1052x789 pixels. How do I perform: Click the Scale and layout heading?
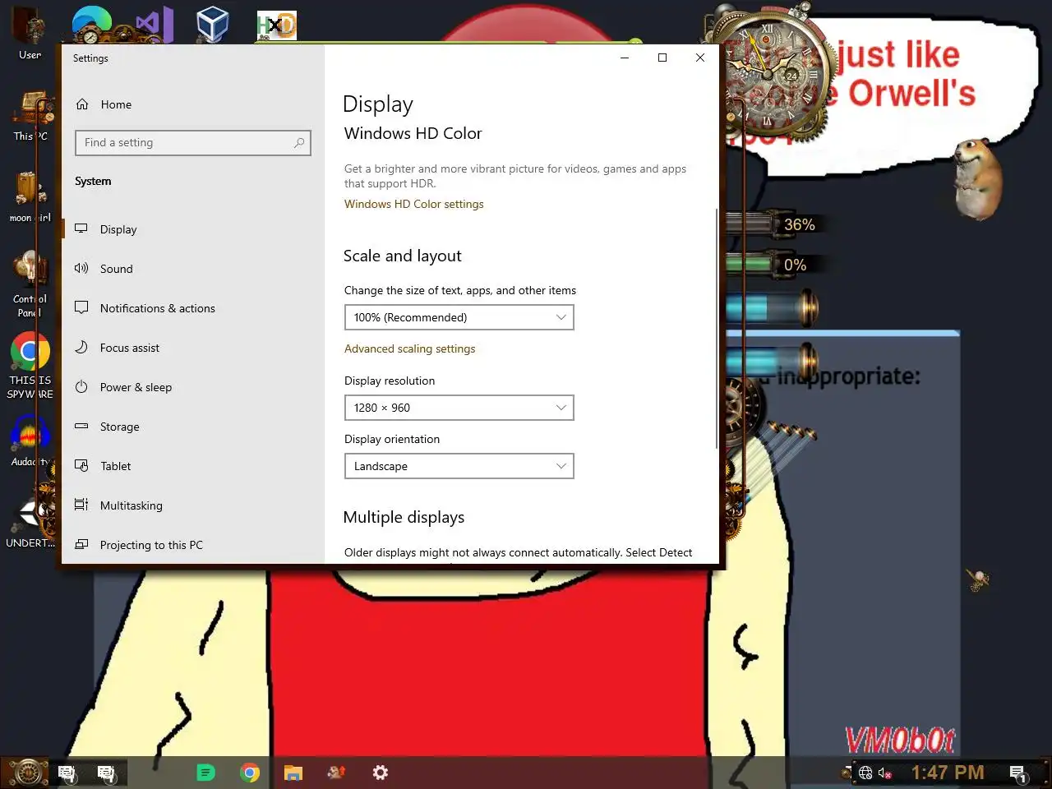pos(402,256)
